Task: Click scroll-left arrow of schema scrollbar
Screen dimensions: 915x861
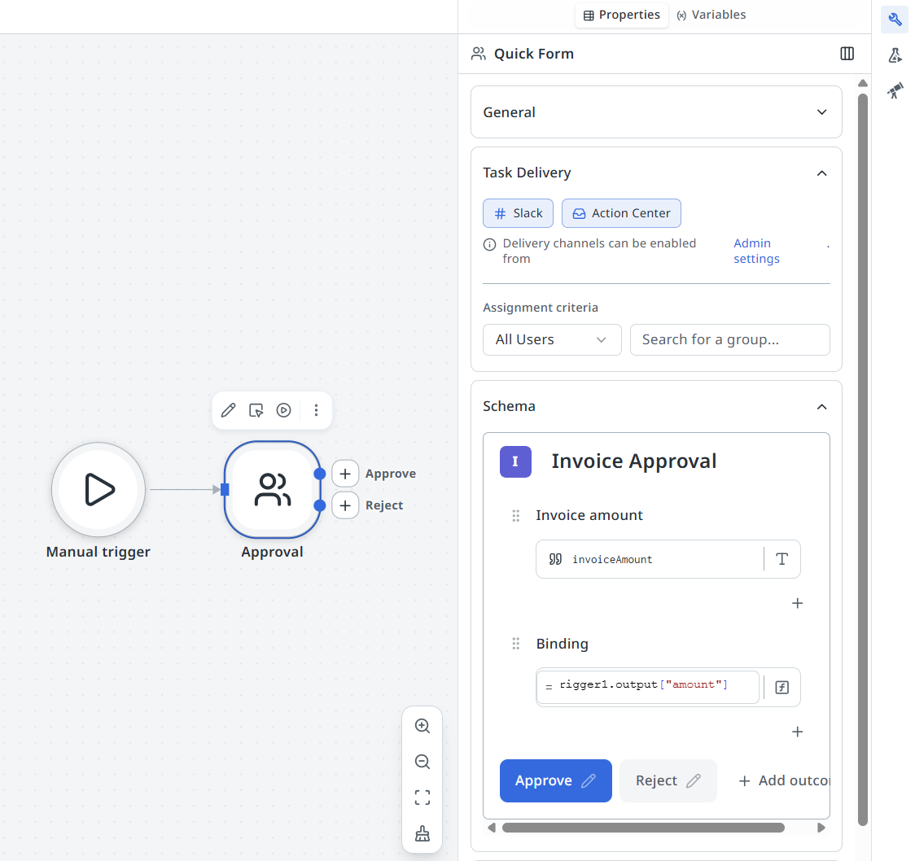Action: [x=492, y=828]
